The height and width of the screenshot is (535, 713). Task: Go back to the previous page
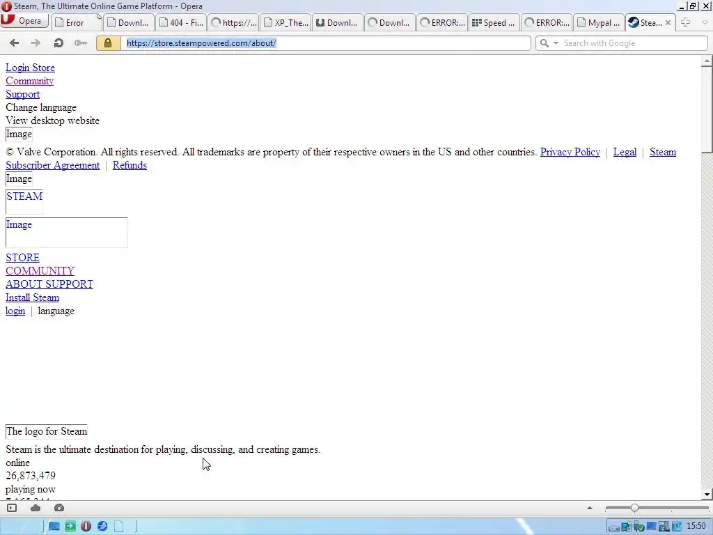(x=14, y=42)
